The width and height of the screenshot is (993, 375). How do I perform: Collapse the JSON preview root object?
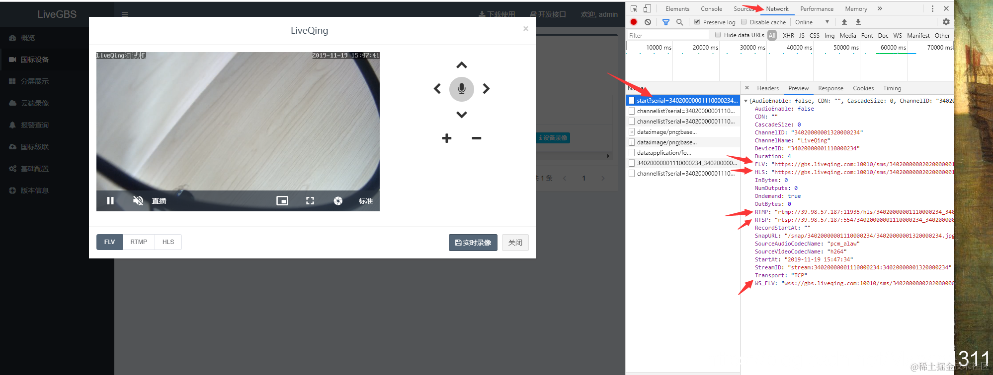(745, 101)
